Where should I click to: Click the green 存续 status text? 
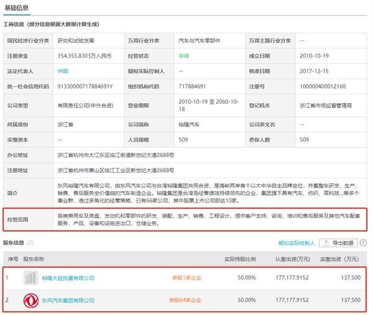pos(184,56)
